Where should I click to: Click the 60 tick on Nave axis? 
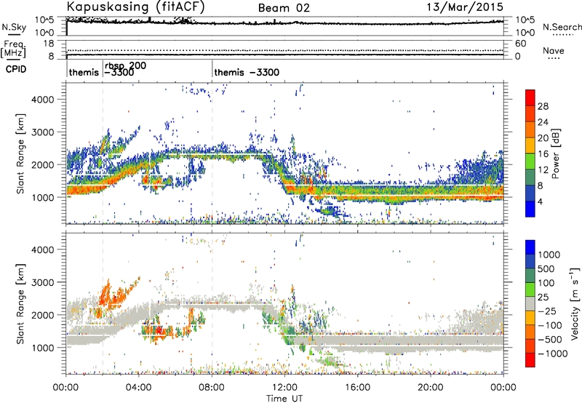point(520,44)
